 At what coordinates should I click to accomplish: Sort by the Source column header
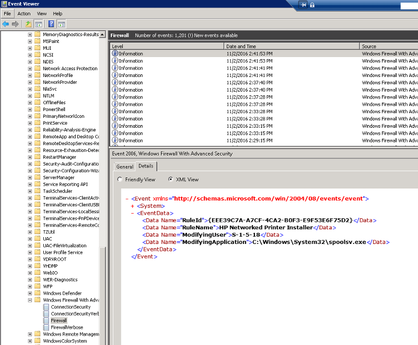point(389,46)
